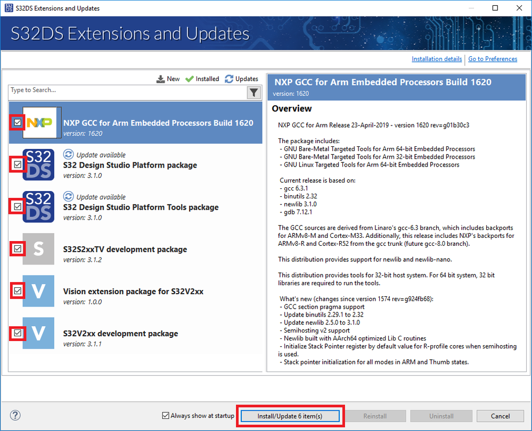This screenshot has height=431, width=532.
Task: Click Install/Update 6 item(s) button
Action: [290, 416]
